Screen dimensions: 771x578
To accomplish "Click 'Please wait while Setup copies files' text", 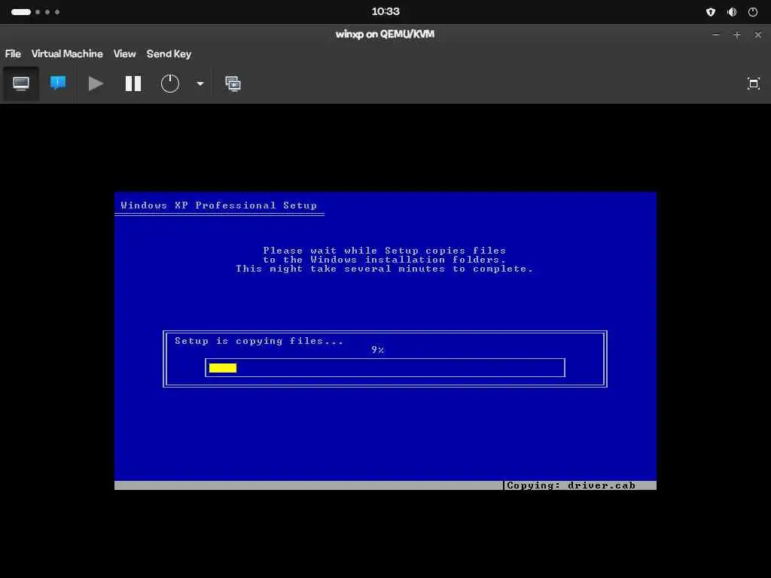I will pyautogui.click(x=385, y=251).
